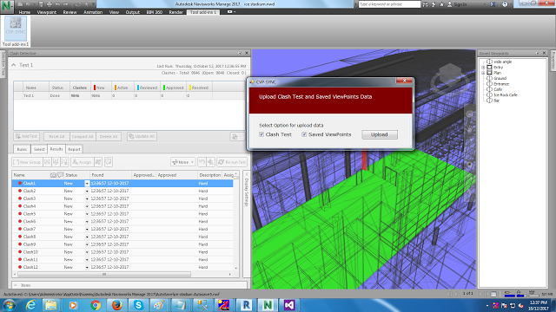556x312 pixels.
Task: Click the keyword search input field
Action: [389, 4]
